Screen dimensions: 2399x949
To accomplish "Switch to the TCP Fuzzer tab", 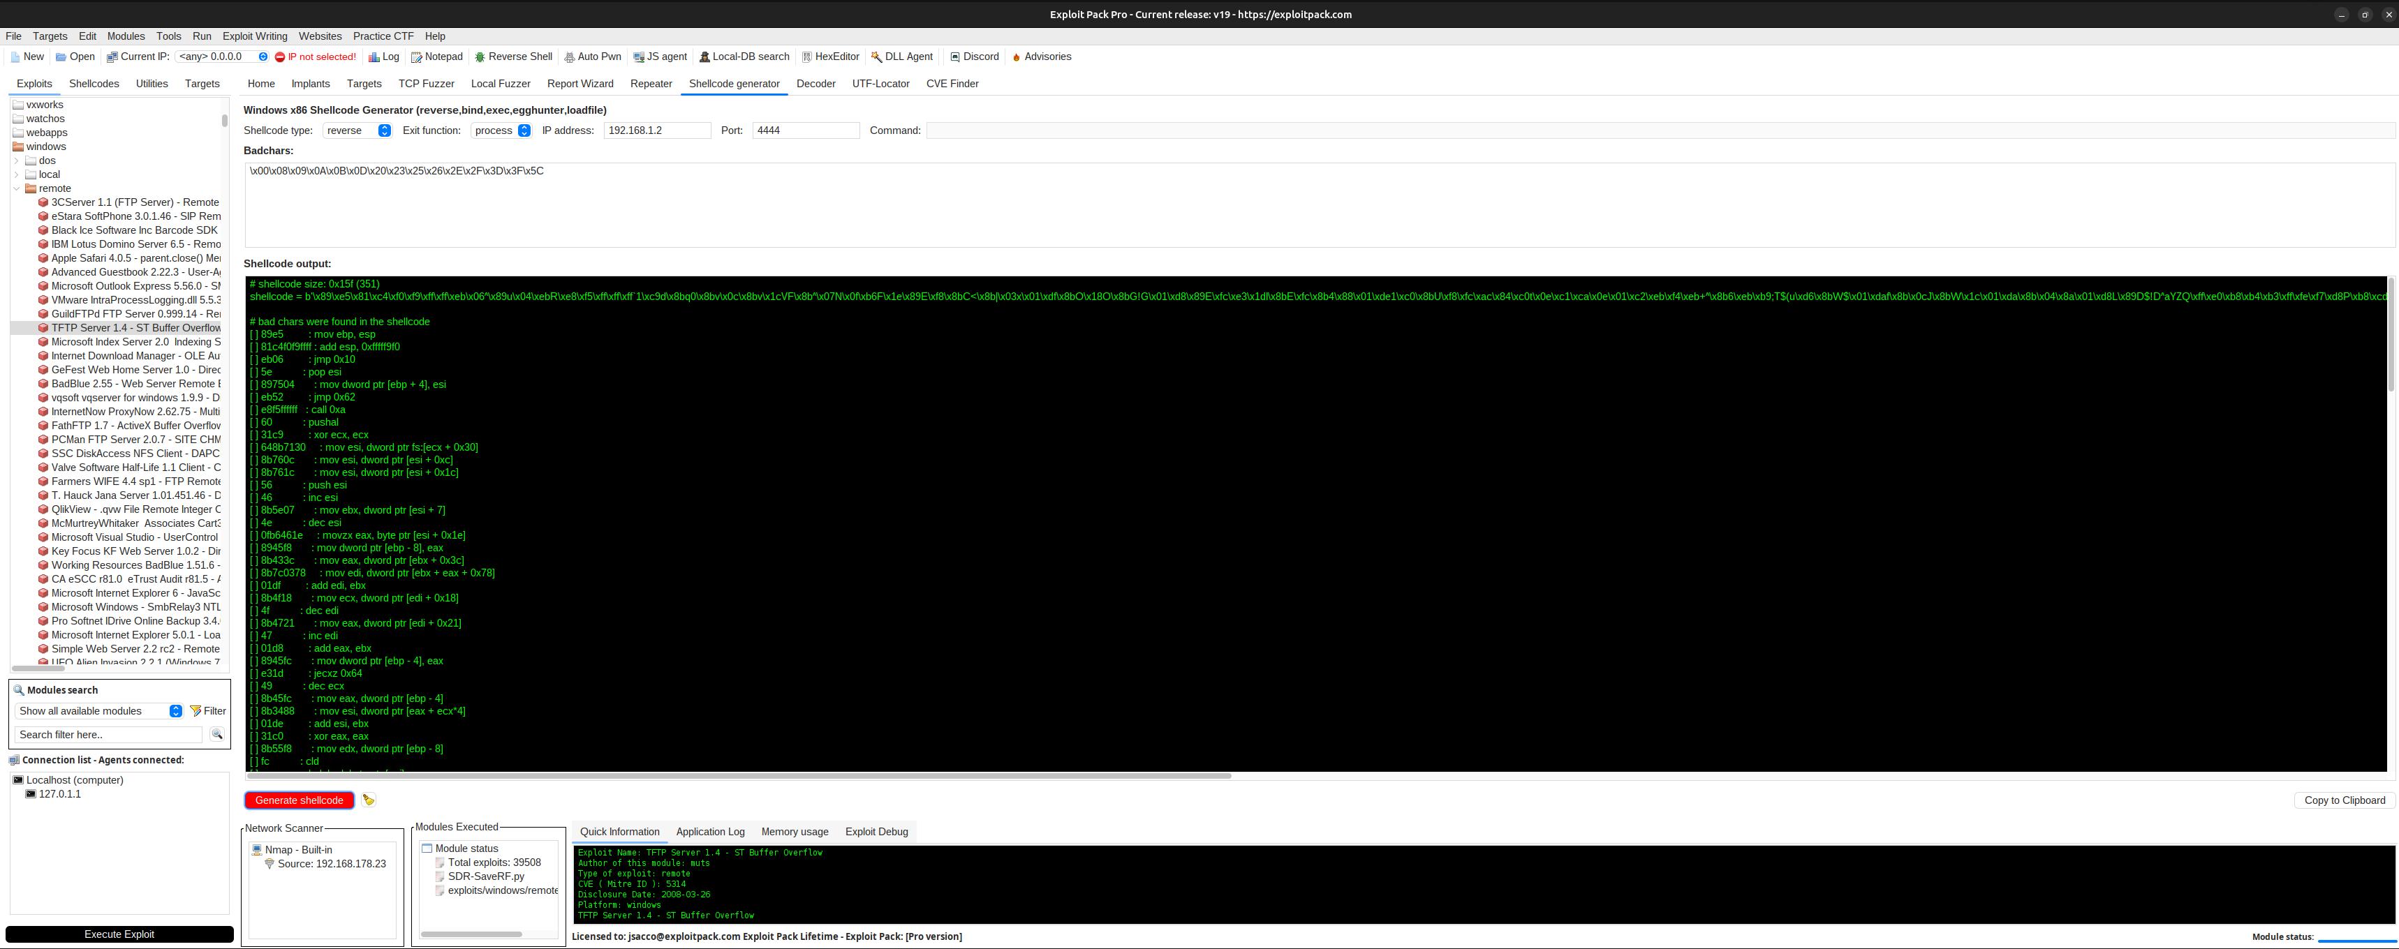I will pos(427,84).
